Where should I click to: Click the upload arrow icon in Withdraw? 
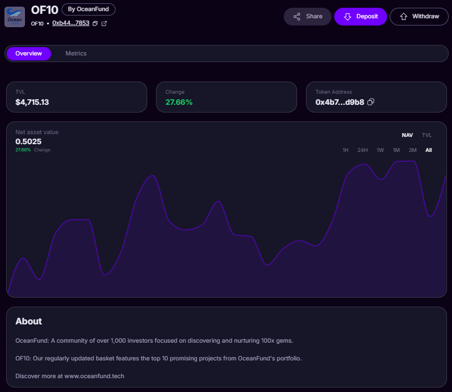(x=404, y=17)
